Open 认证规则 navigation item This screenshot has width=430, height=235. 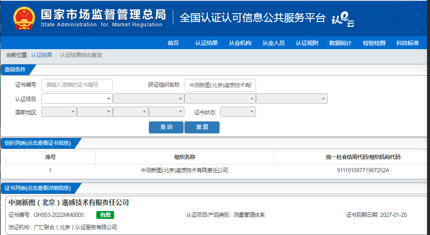307,43
